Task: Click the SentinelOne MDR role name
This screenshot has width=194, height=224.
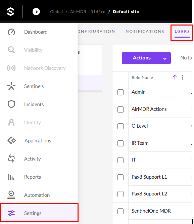Action: pyautogui.click(x=151, y=211)
